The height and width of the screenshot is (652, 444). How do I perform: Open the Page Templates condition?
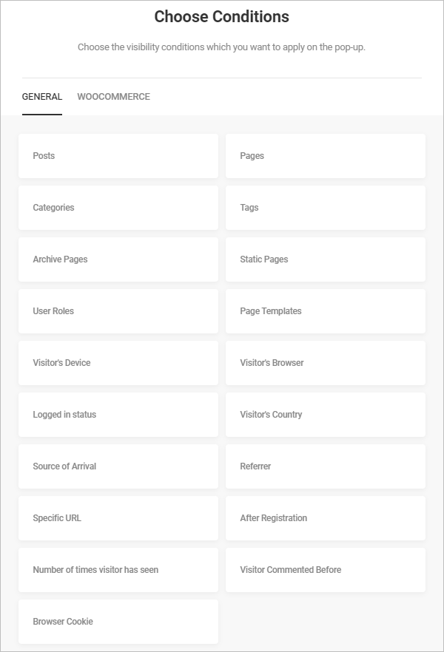coord(326,311)
